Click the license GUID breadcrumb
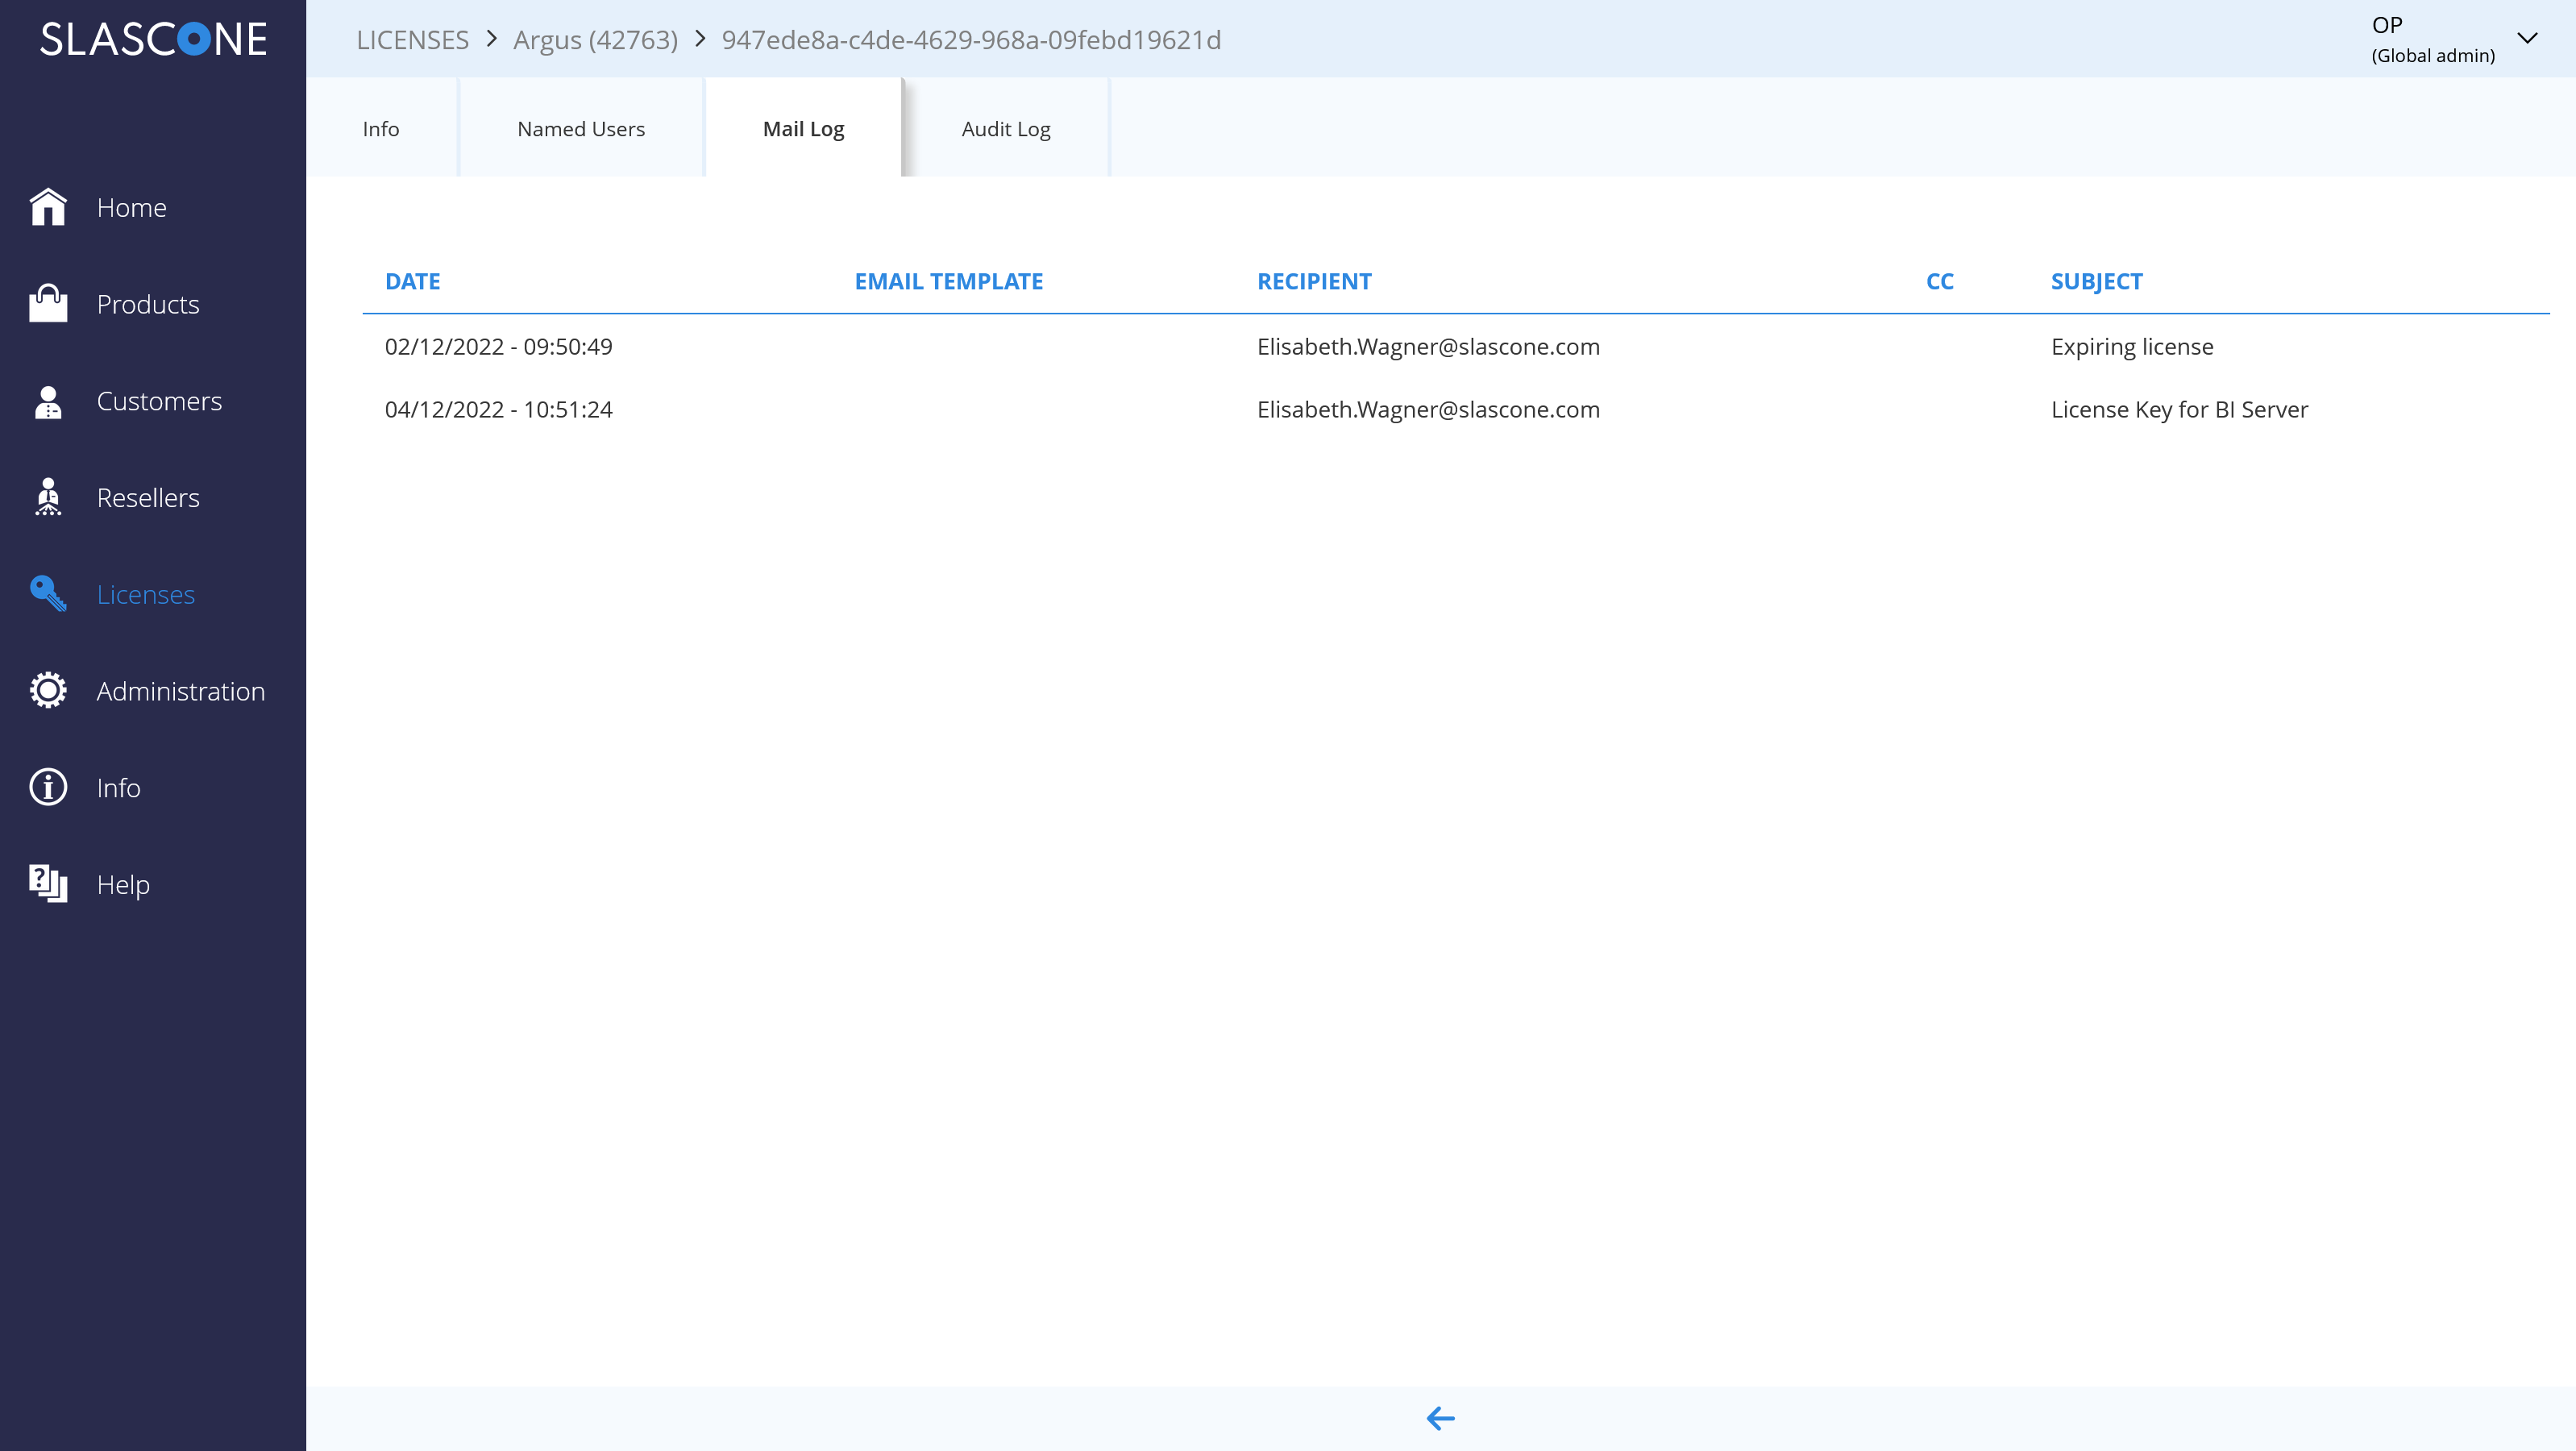 [971, 39]
